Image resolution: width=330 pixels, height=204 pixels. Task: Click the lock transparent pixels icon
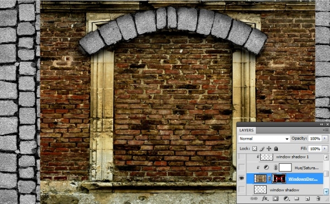(255, 148)
